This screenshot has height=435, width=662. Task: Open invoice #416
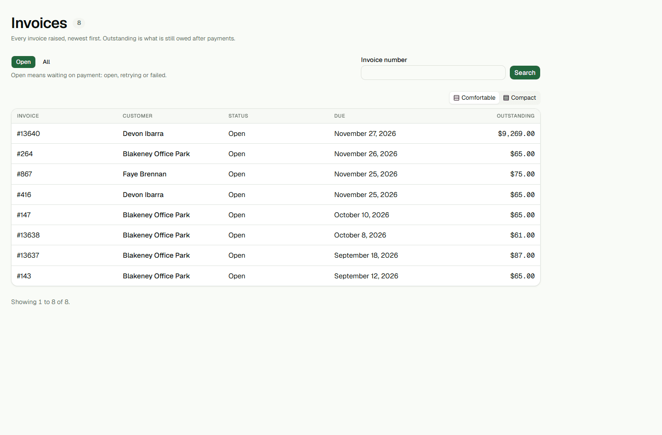click(x=24, y=195)
